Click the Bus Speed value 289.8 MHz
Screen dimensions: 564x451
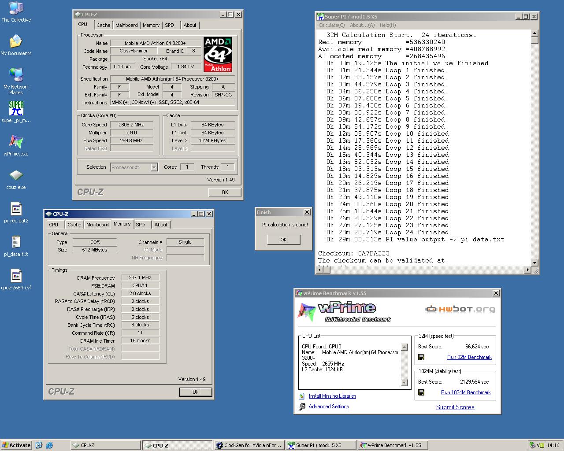click(131, 140)
